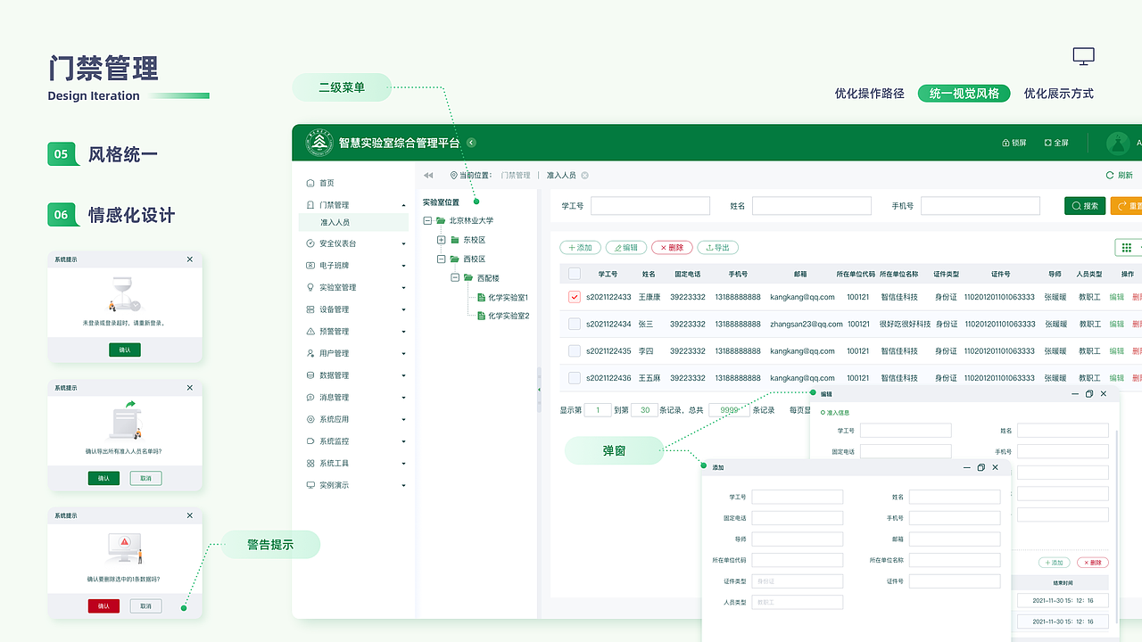Collapse the 西配楼 tree node
This screenshot has height=642, width=1142.
click(x=455, y=278)
